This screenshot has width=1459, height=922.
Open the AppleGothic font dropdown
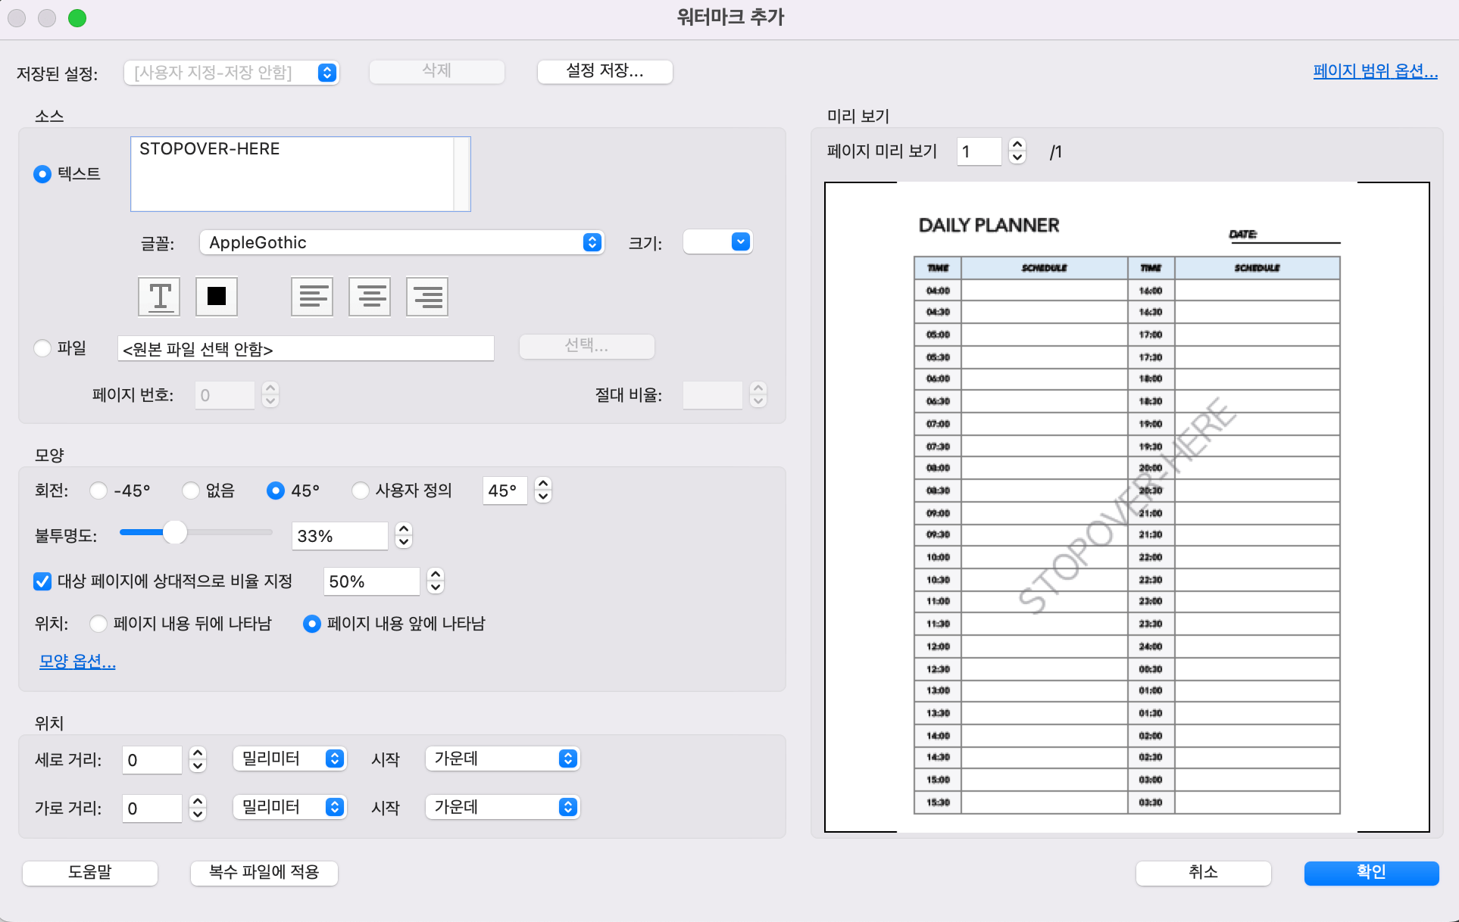click(401, 242)
